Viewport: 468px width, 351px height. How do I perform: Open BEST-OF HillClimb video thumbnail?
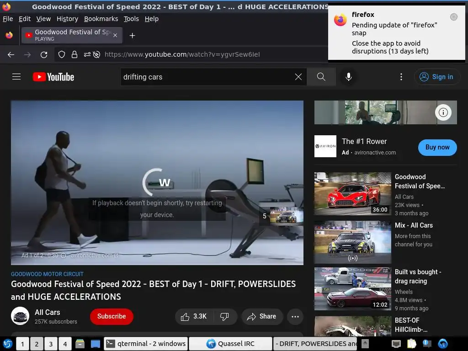(353, 326)
